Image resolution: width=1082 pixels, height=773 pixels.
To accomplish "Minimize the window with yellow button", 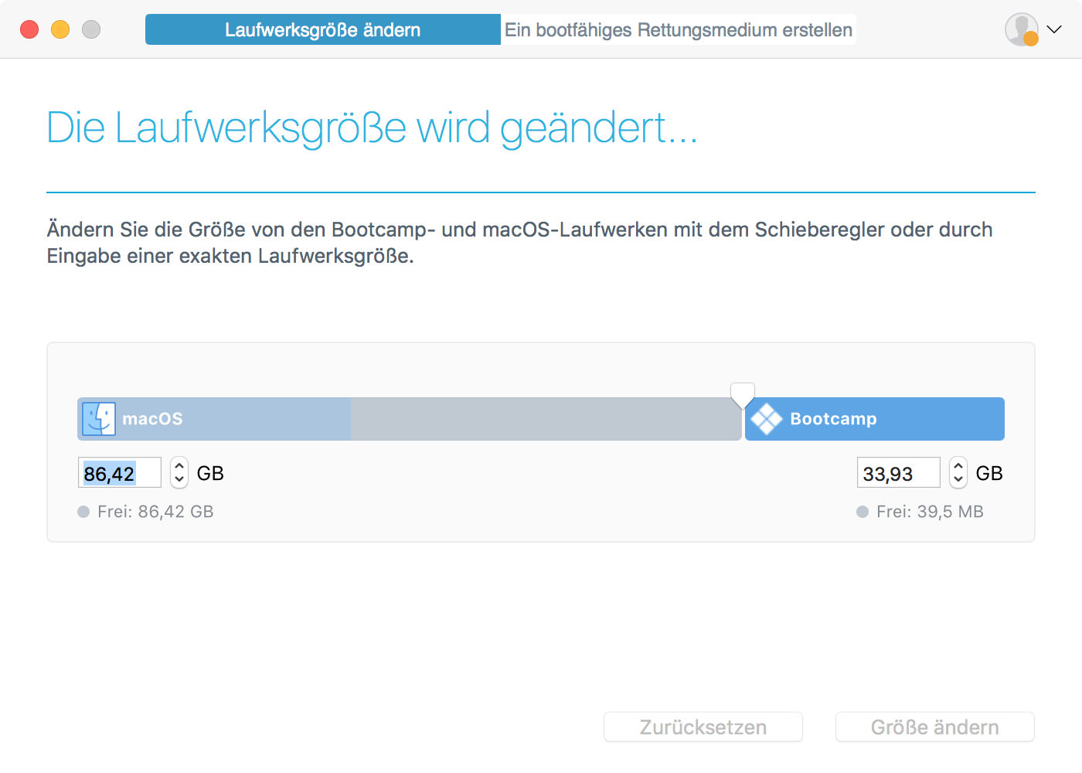I will [x=60, y=29].
